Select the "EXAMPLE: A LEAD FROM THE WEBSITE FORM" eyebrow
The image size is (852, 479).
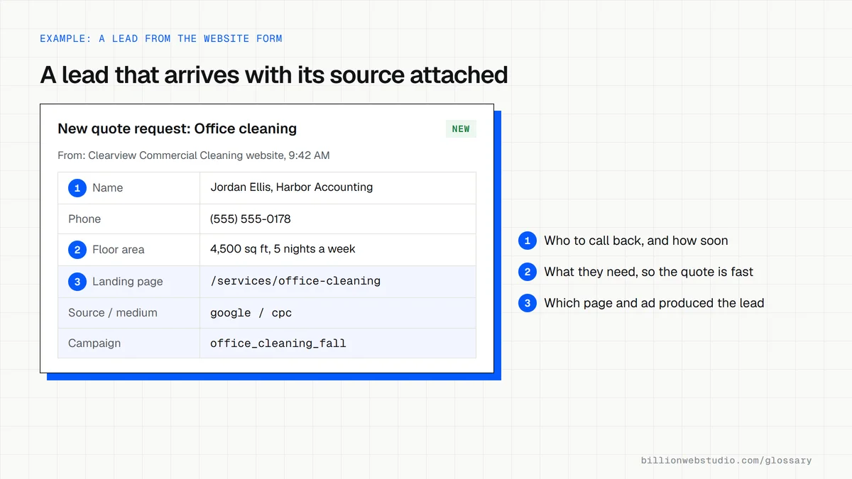161,38
